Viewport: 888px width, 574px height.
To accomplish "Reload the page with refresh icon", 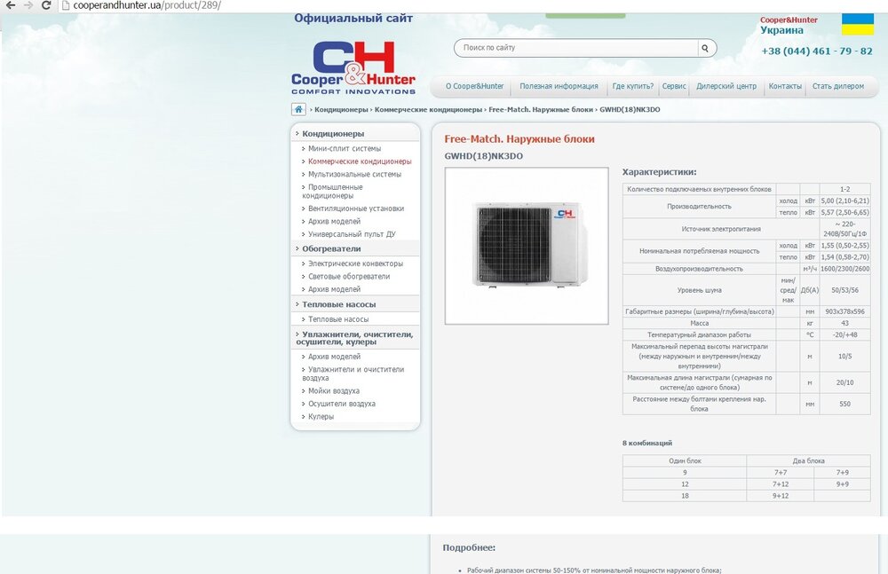I will pyautogui.click(x=46, y=5).
